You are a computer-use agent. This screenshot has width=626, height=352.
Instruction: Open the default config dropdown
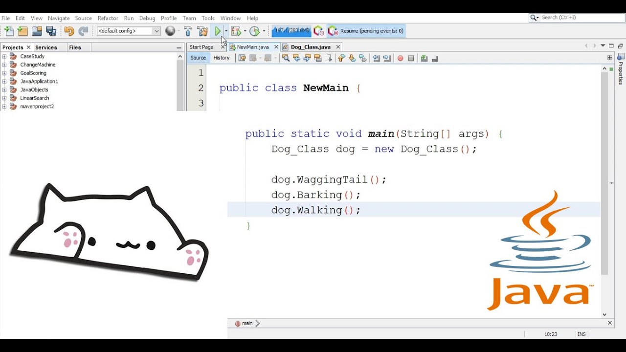click(129, 31)
